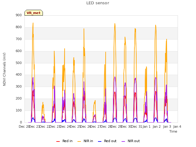The width and height of the screenshot is (196, 147).
Task: Click the 200 y-axis tick label
Action: click(x=19, y=99)
